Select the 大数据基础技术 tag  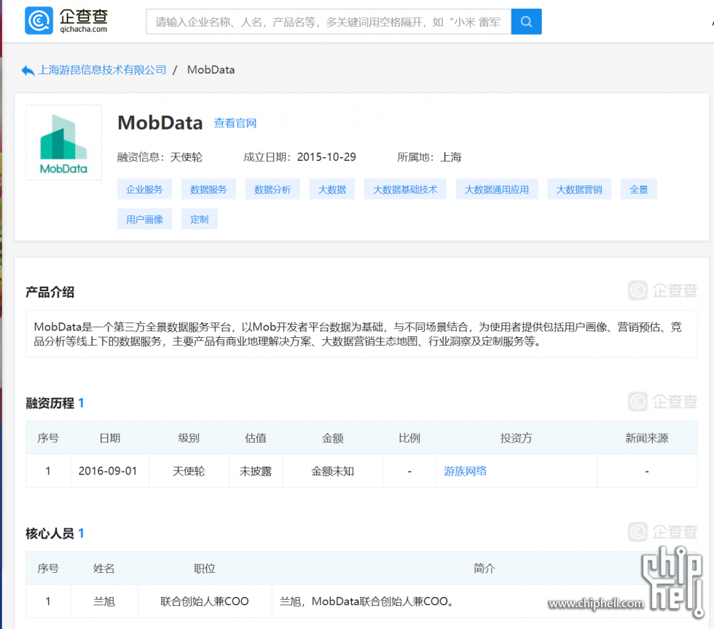tap(405, 189)
